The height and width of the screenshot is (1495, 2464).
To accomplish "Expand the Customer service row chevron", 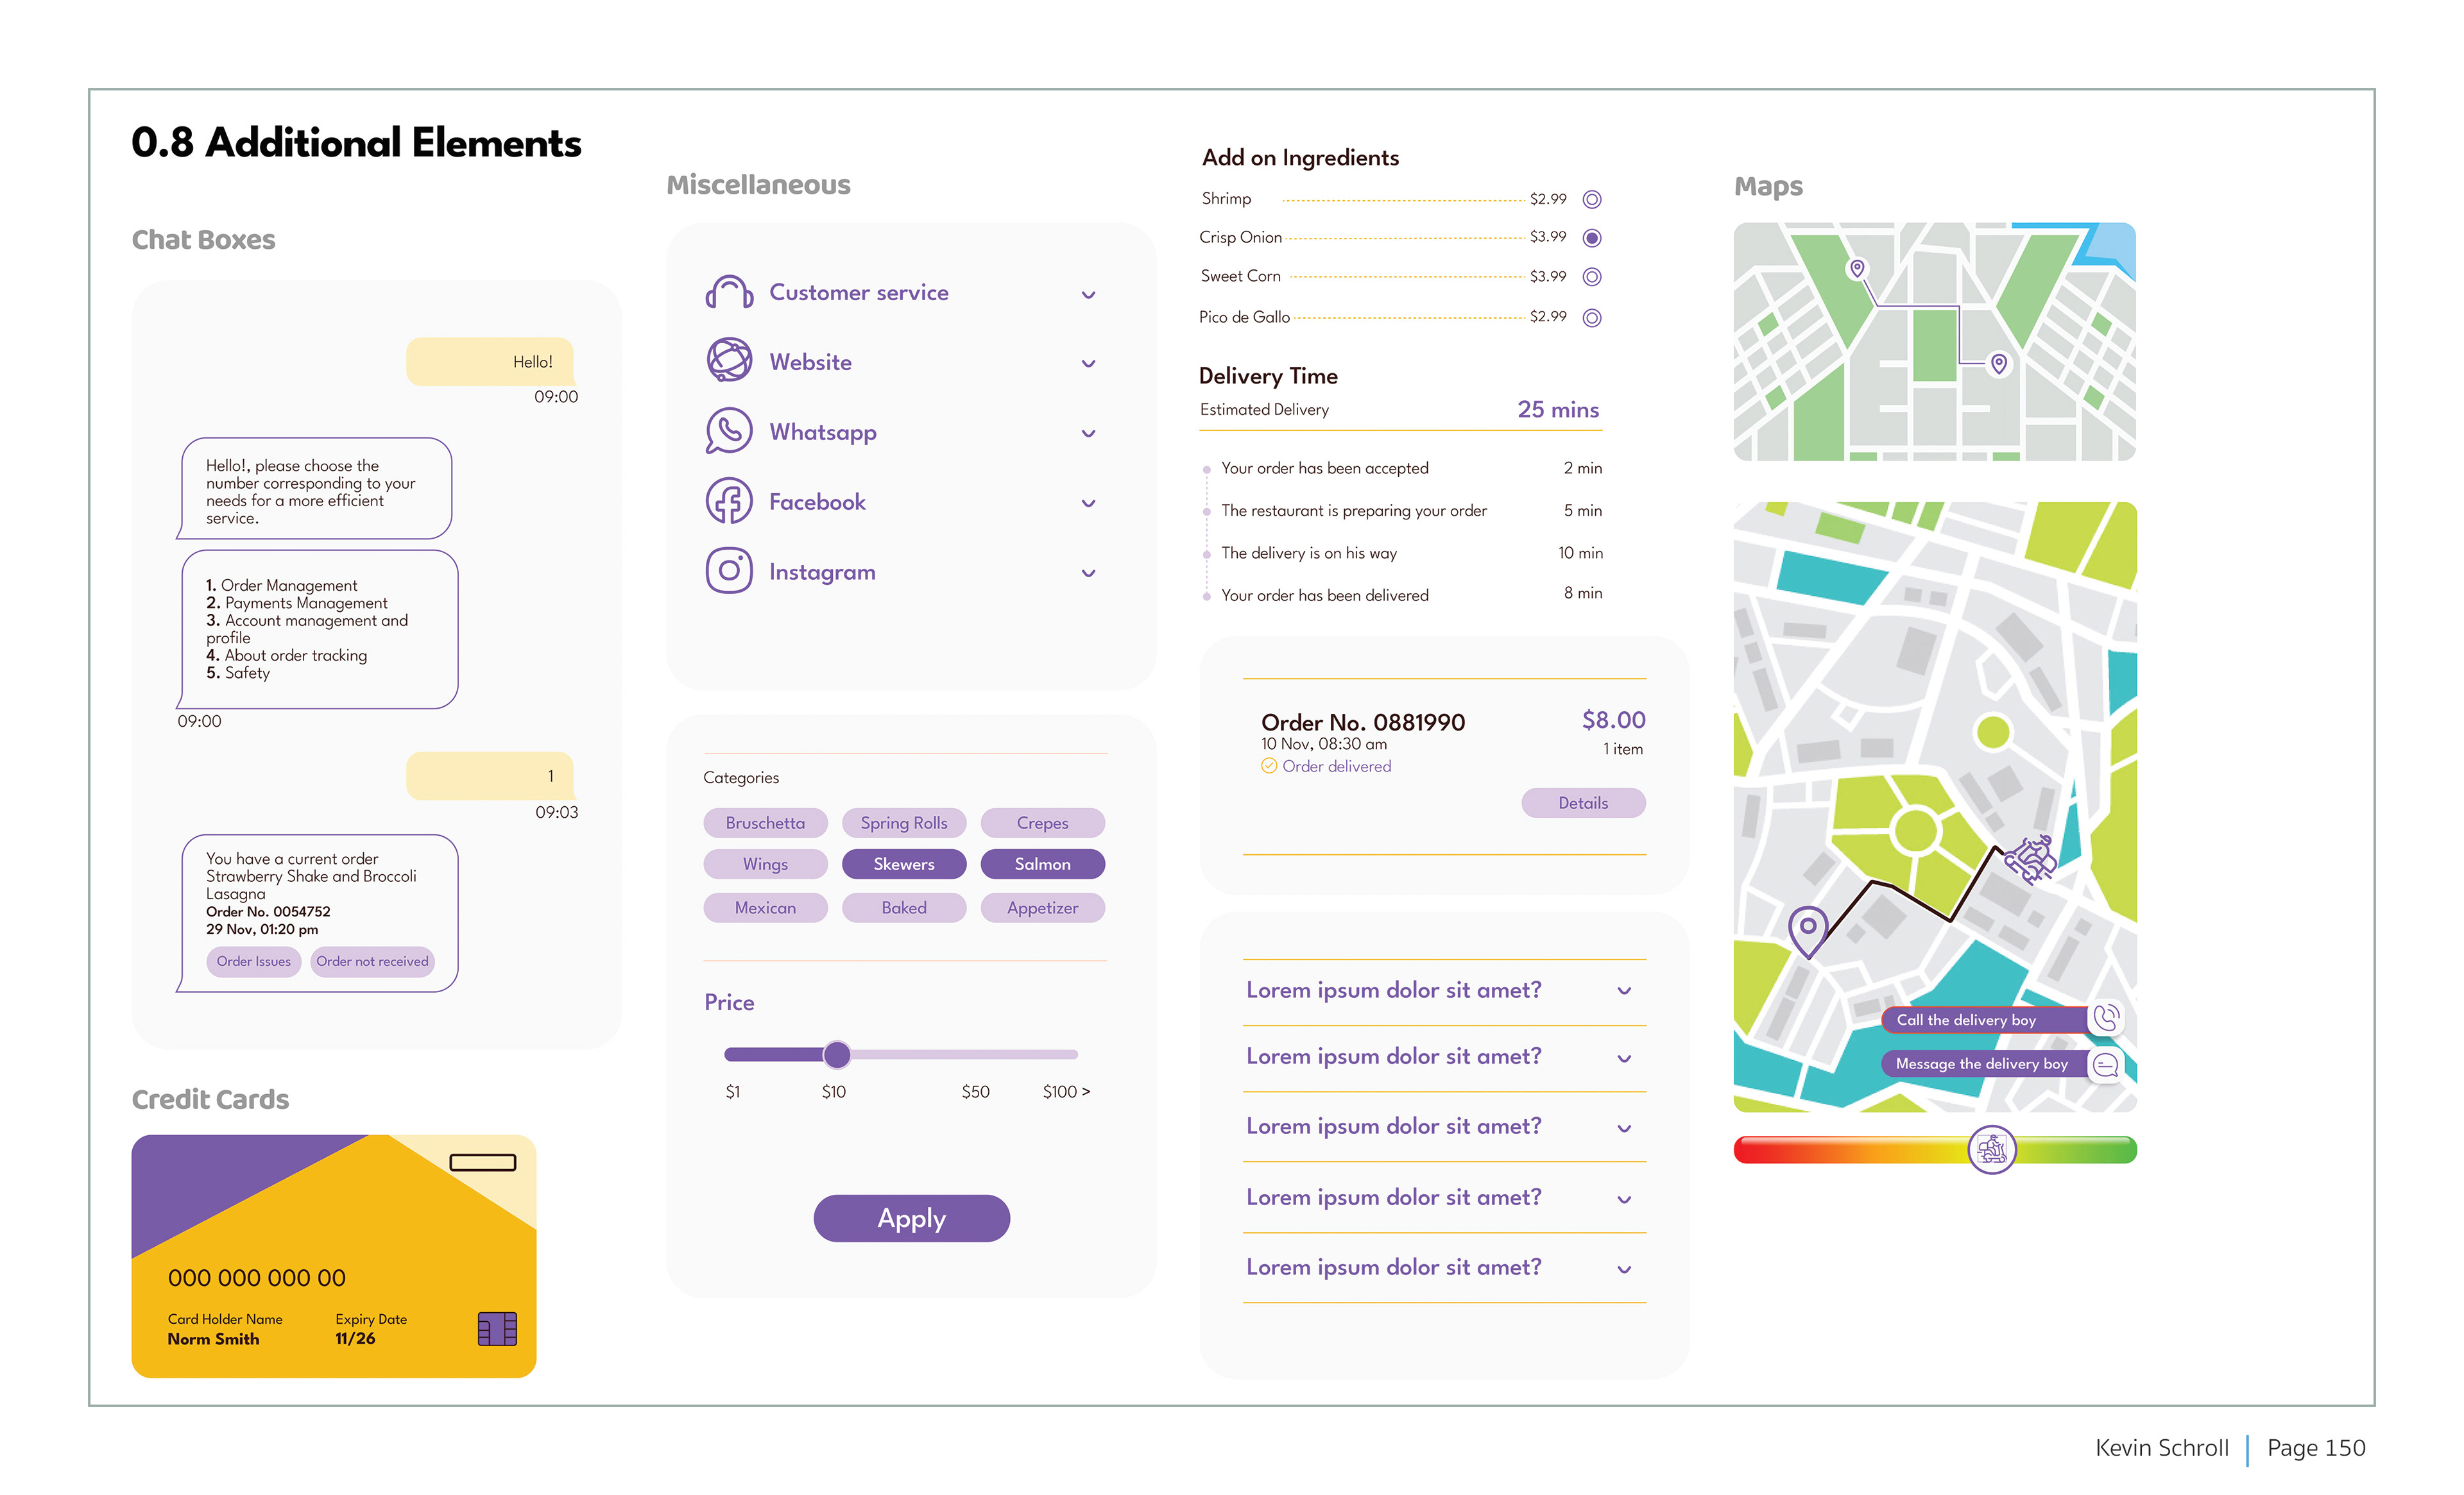I will 1088,295.
